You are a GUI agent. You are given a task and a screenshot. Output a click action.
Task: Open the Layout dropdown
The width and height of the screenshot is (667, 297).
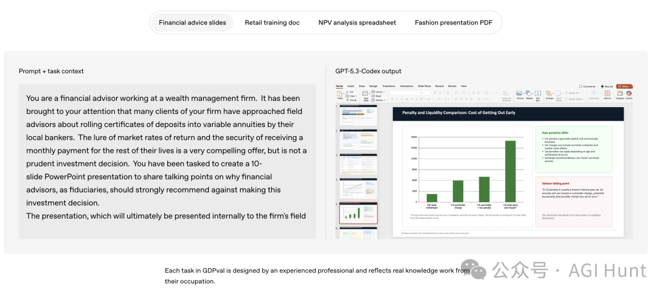click(x=378, y=92)
